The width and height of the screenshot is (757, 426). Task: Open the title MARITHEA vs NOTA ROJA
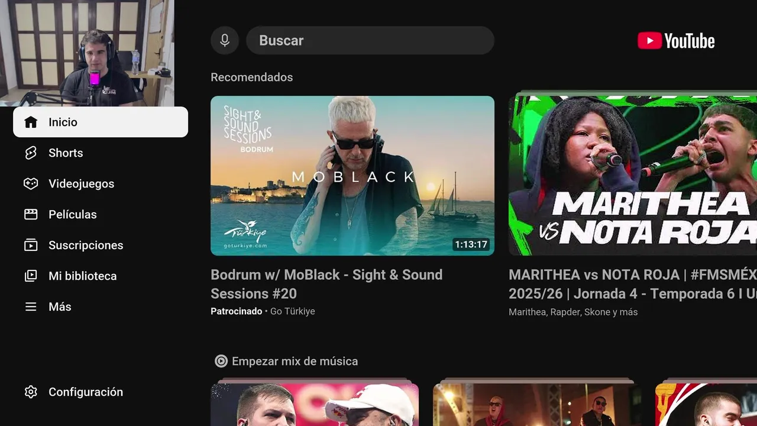[633, 284]
